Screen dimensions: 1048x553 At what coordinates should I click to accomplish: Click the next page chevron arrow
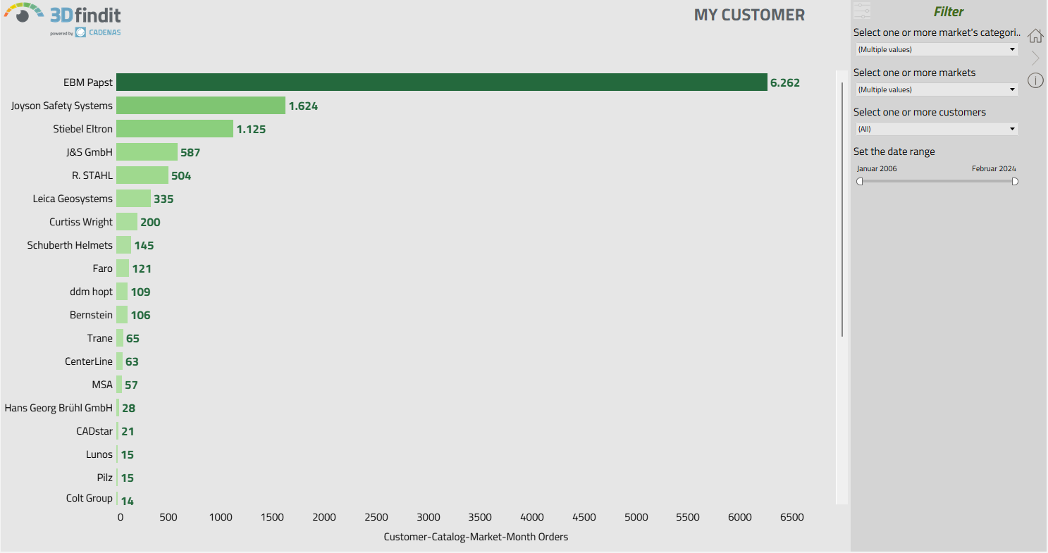(1035, 58)
